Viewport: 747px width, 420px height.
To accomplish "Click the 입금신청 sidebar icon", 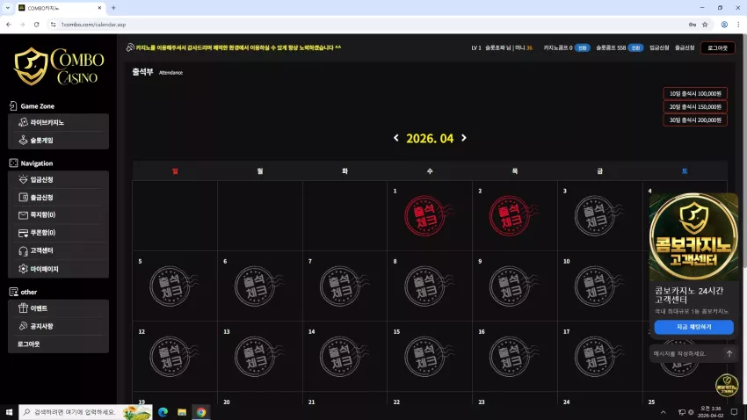I will (23, 179).
